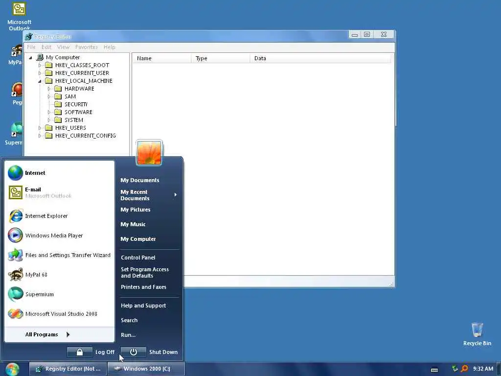Image resolution: width=501 pixels, height=376 pixels.
Task: Open Printers and Faxes
Action: point(143,287)
